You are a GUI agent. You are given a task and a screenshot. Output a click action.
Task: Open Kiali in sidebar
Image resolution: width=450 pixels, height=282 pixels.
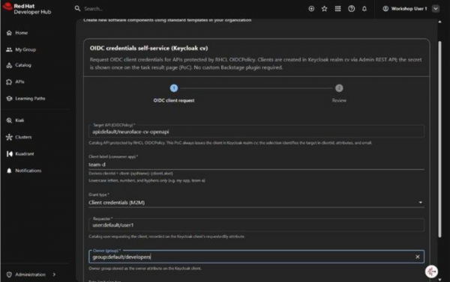(x=19, y=120)
